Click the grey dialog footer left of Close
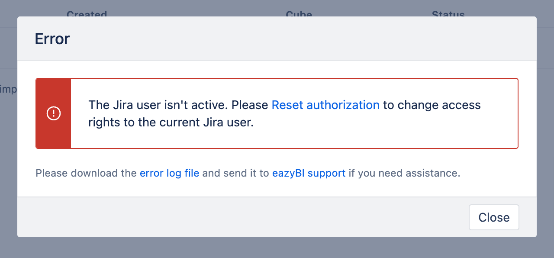Screen dimensions: 554x258 click(x=242, y=217)
